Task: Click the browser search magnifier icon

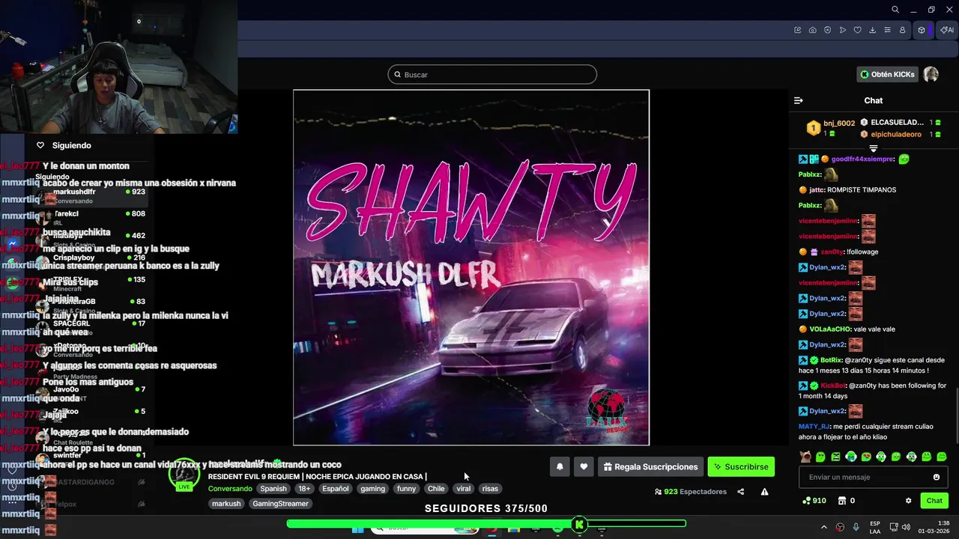Action: [895, 10]
